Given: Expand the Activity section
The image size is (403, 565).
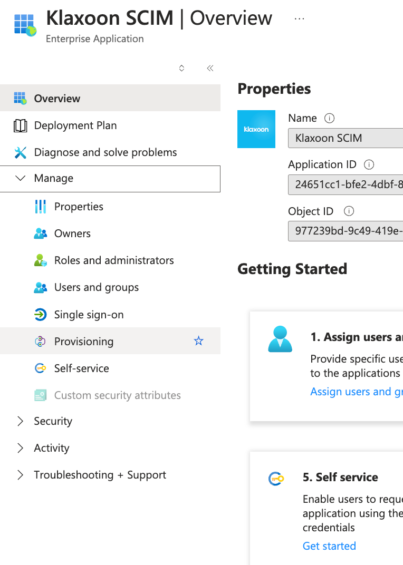Looking at the screenshot, I should [21, 448].
